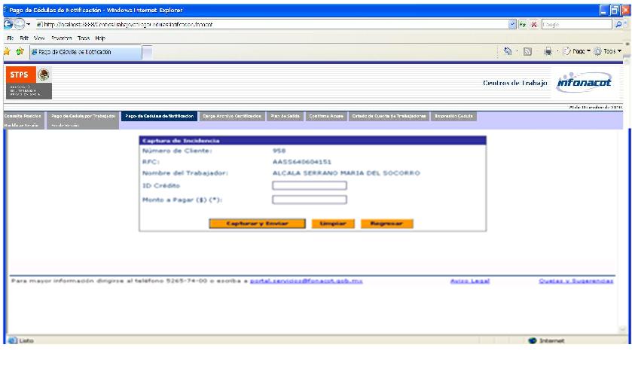Screen dimensions: 632x369
Task: Switch to Carga Archivo Certificados tab
Action: [232, 115]
